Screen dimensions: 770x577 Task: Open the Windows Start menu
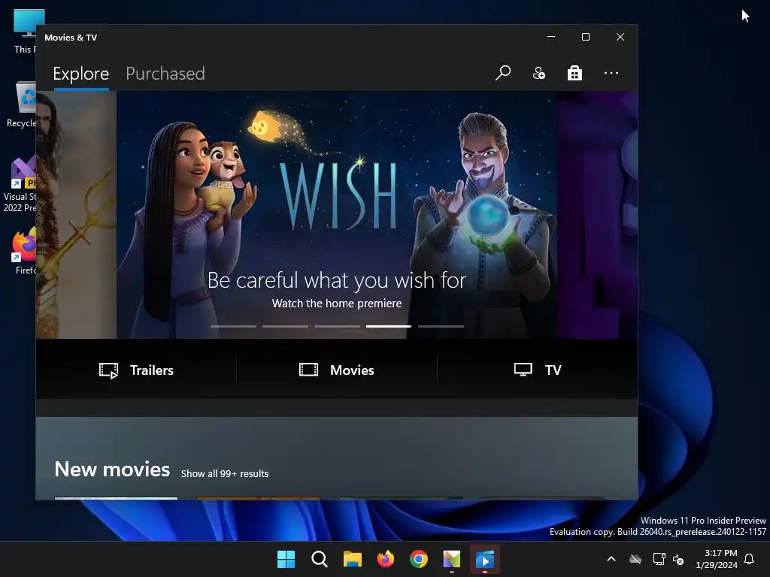[286, 559]
